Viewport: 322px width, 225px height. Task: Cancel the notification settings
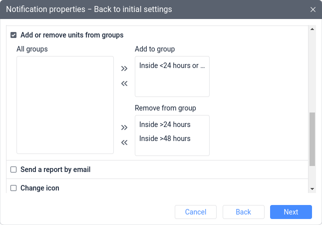196,212
